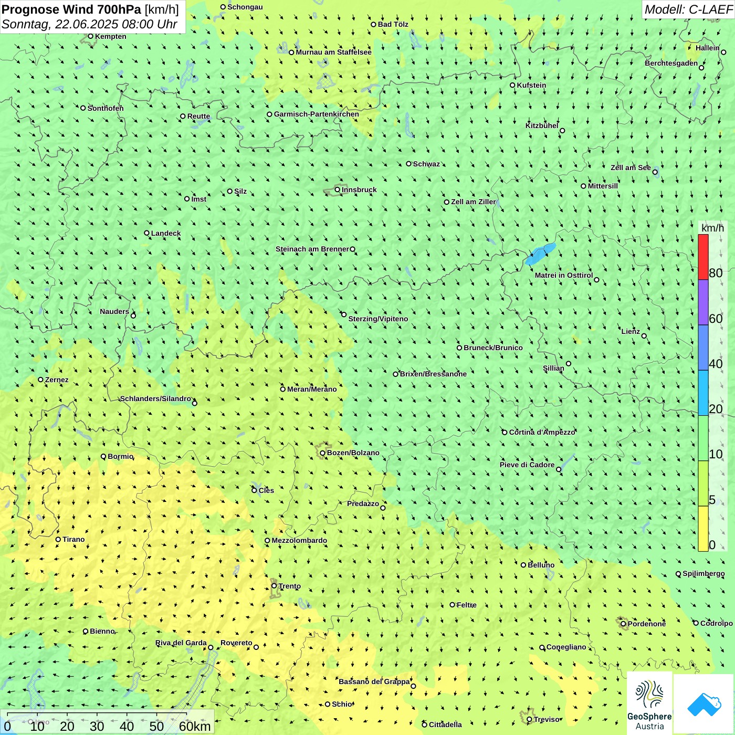Click the 'Spilimbergo' label
Image resolution: width=735 pixels, height=735 pixels.
point(703,573)
